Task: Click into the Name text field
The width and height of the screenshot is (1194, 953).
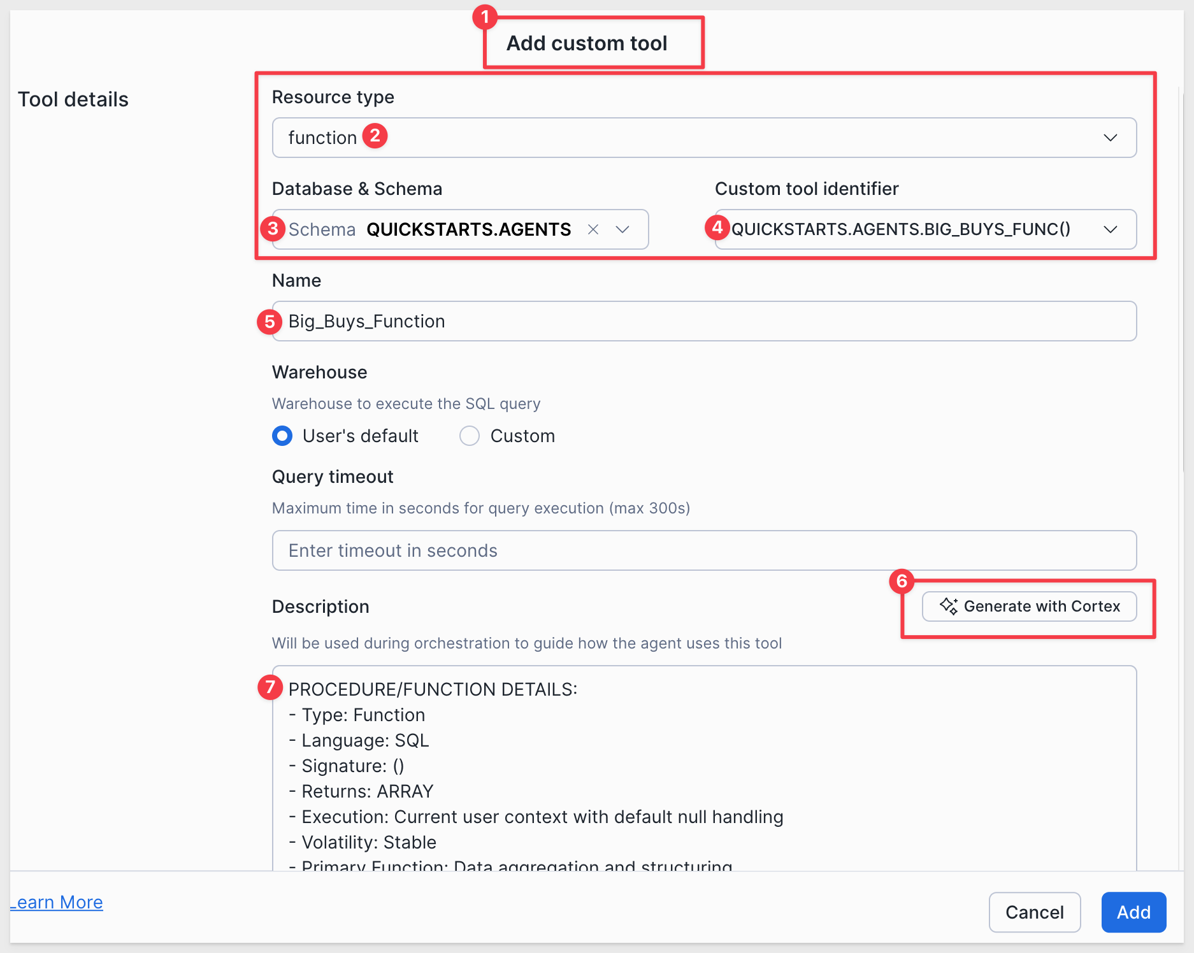Action: click(703, 321)
